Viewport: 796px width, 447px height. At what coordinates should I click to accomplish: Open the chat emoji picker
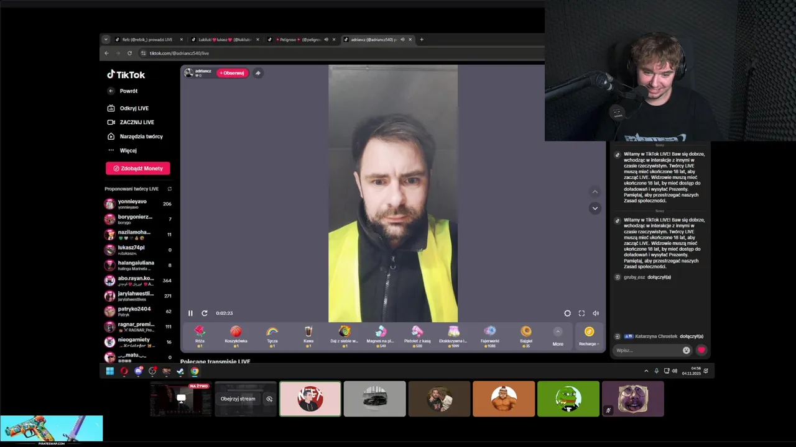(686, 350)
